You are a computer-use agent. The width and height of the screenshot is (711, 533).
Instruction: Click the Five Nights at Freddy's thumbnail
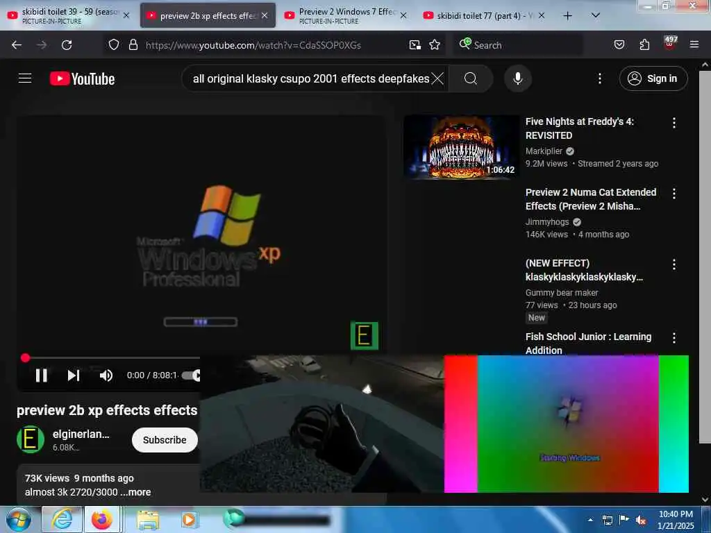(x=461, y=147)
